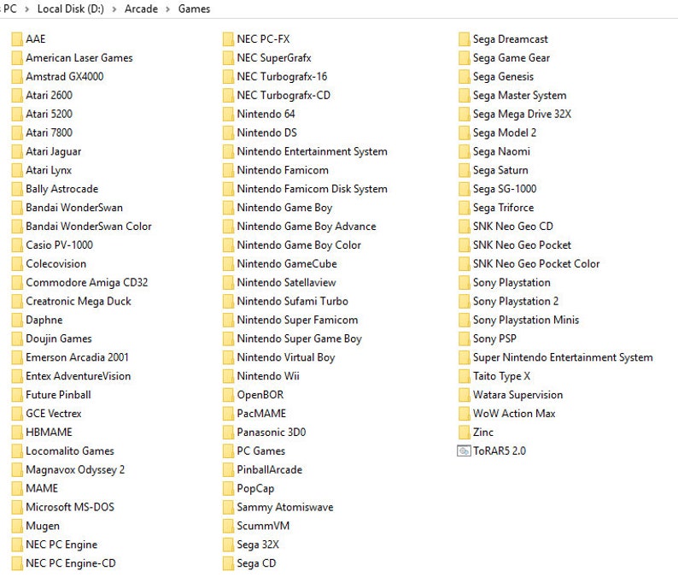678x583 pixels.
Task: Select the Super Nintendo Entertainment System folder name
Action: (x=563, y=357)
